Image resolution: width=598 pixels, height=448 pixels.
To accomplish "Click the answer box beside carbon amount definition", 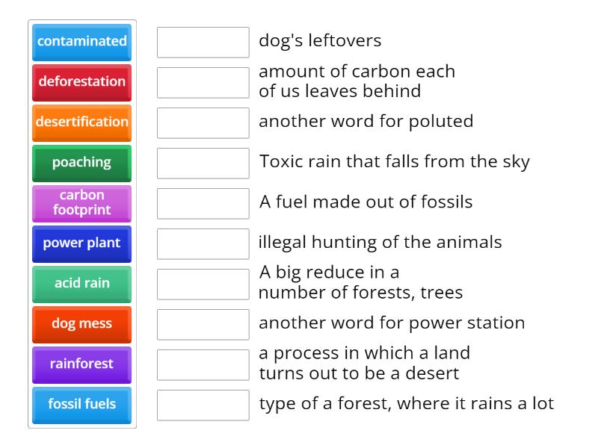I will pos(203,83).
